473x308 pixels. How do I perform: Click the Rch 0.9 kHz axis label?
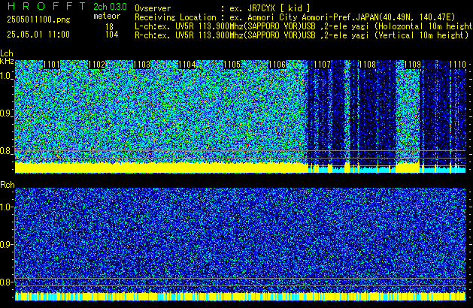6,244
